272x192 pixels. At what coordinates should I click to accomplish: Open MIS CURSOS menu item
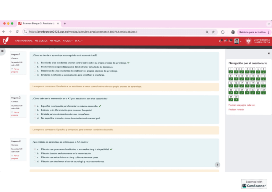(41, 41)
